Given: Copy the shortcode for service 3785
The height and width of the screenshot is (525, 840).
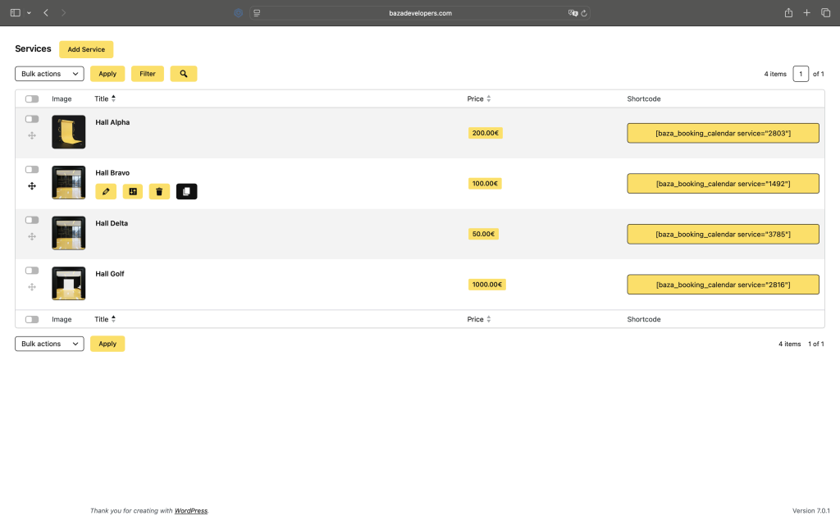Looking at the screenshot, I should 724,234.
